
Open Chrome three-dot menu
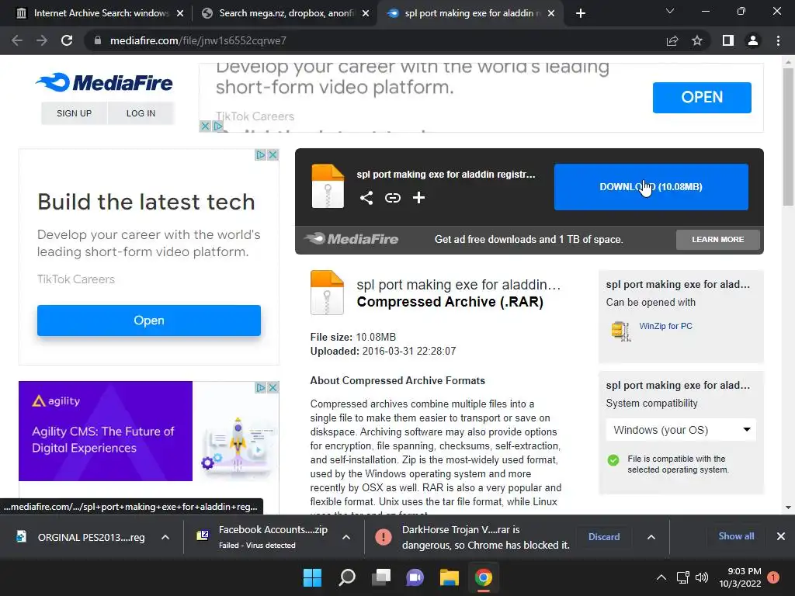tap(778, 40)
